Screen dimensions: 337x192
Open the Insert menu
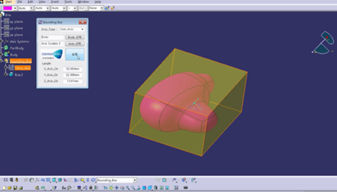click(55, 1)
